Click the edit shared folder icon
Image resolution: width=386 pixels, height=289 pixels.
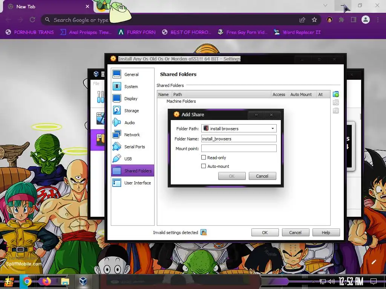click(x=336, y=102)
